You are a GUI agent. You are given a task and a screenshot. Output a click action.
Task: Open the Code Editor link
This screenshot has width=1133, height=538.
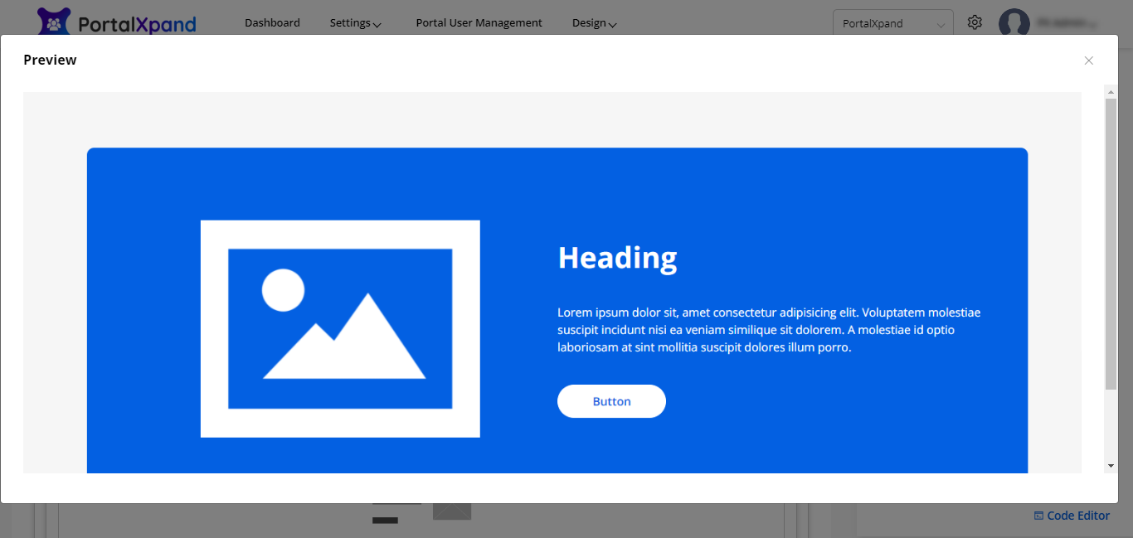(1077, 516)
